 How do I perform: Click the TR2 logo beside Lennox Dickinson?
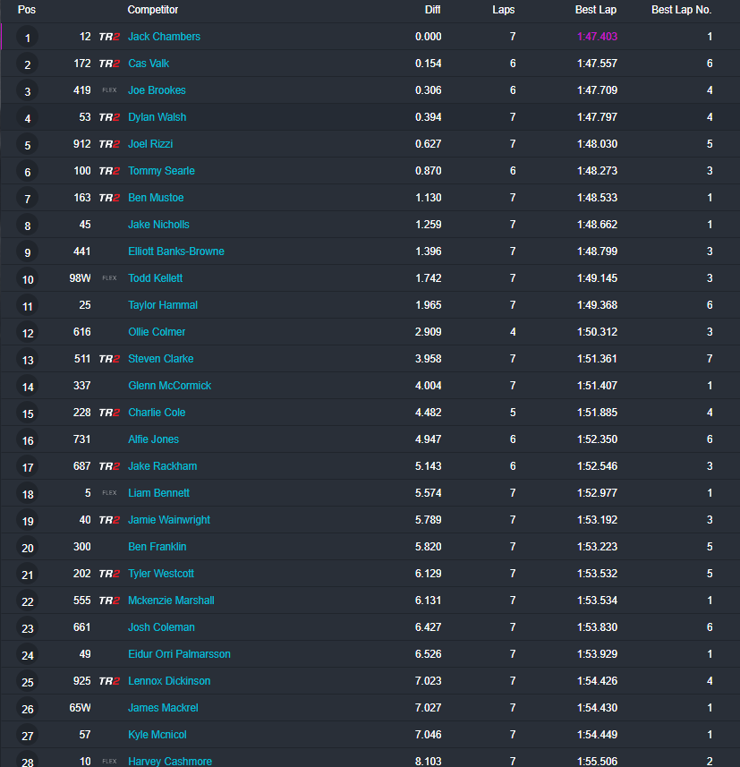(109, 681)
